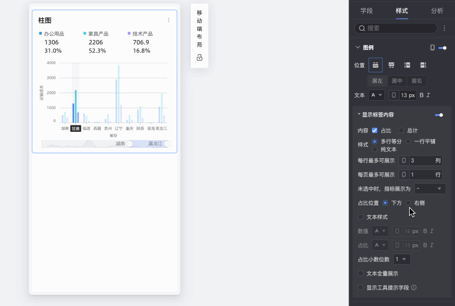Click the search magnifier icon
The width and height of the screenshot is (455, 306).
point(361,28)
